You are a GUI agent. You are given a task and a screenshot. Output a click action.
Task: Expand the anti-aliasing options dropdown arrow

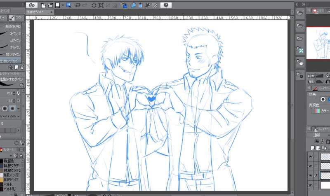(x=19, y=109)
